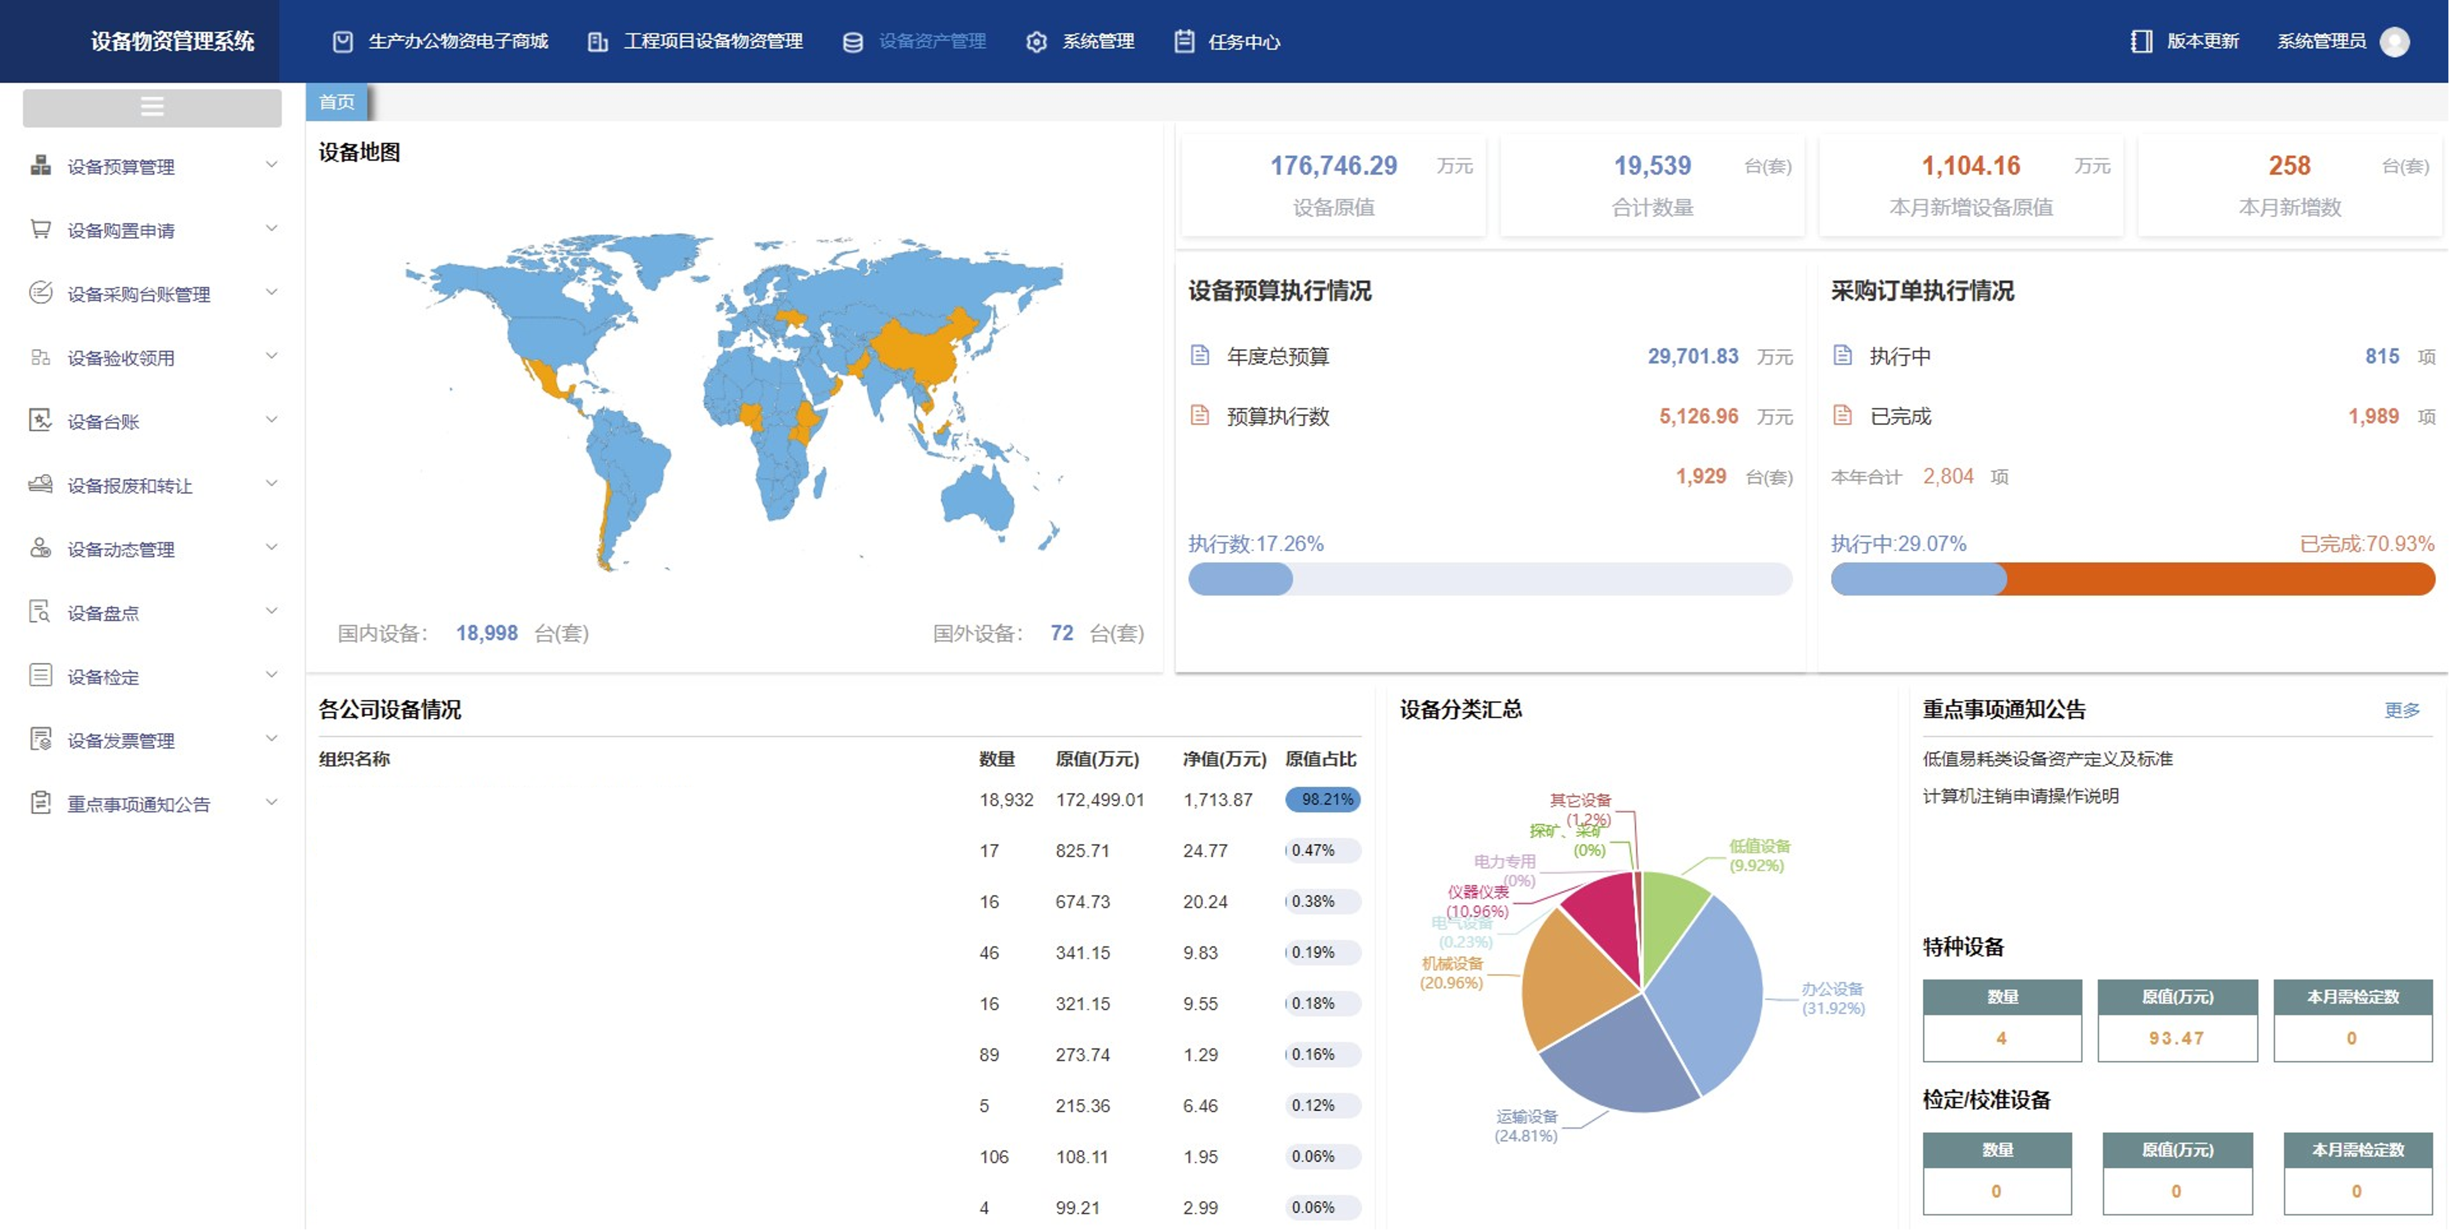Expand the 设备动态管理 menu chevron
The image size is (2449, 1230).
pos(271,546)
